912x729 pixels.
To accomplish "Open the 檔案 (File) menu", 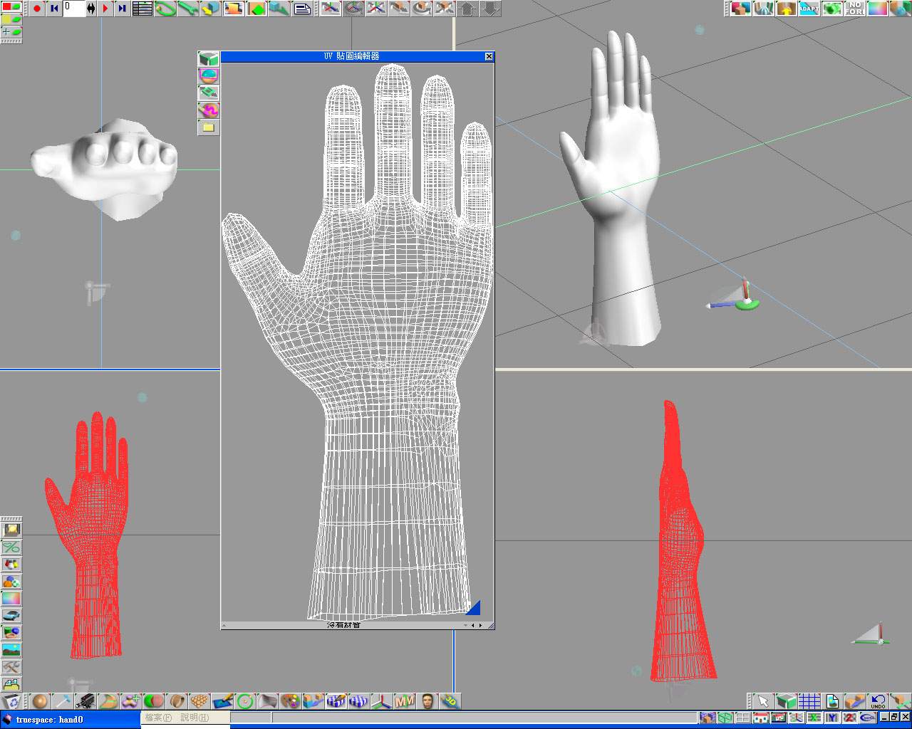I will [x=158, y=718].
